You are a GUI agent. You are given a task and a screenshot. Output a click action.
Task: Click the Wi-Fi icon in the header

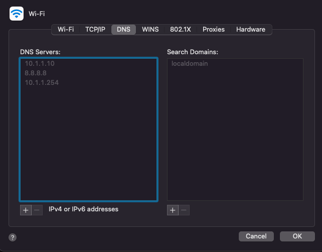pyautogui.click(x=17, y=14)
